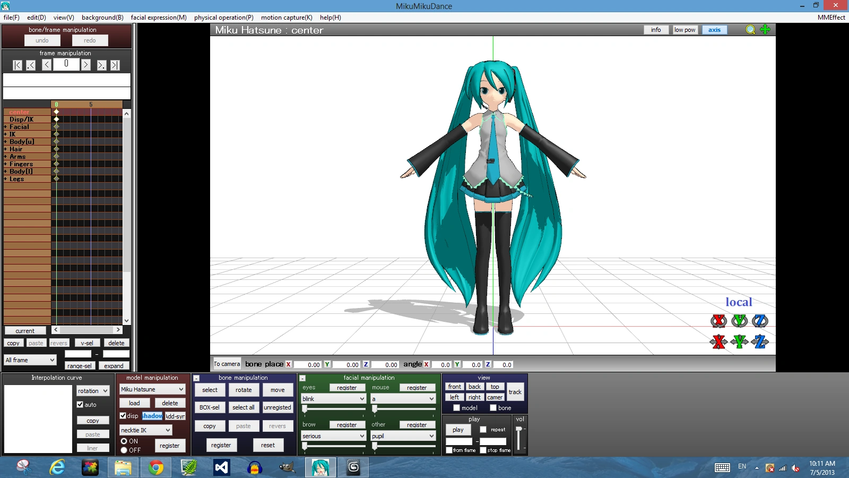Click the green move crosshair icon

point(765,30)
